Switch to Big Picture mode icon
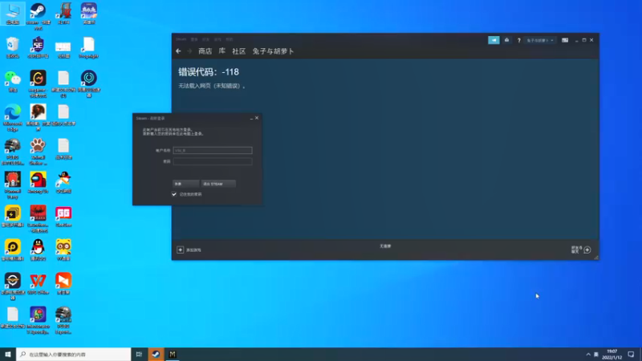 [x=565, y=40]
